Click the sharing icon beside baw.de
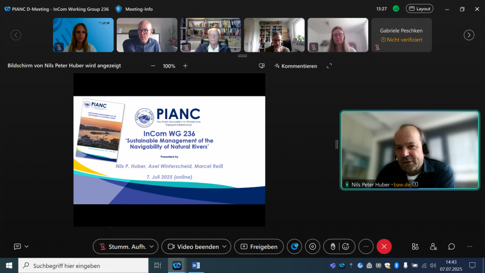The height and width of the screenshot is (273, 485). pyautogui.click(x=416, y=184)
